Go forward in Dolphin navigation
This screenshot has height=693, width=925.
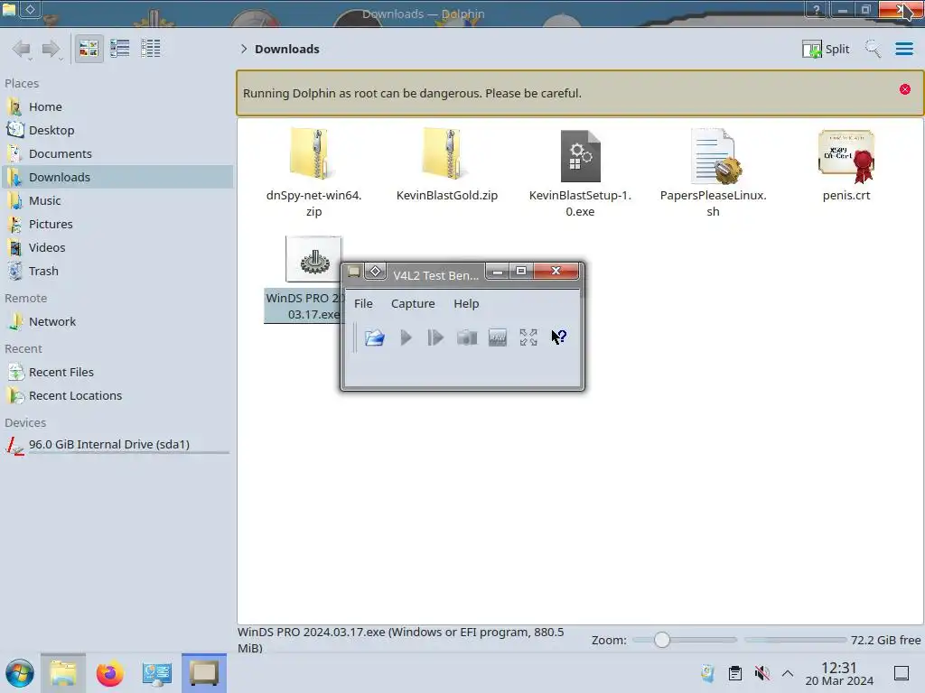pyautogui.click(x=51, y=49)
